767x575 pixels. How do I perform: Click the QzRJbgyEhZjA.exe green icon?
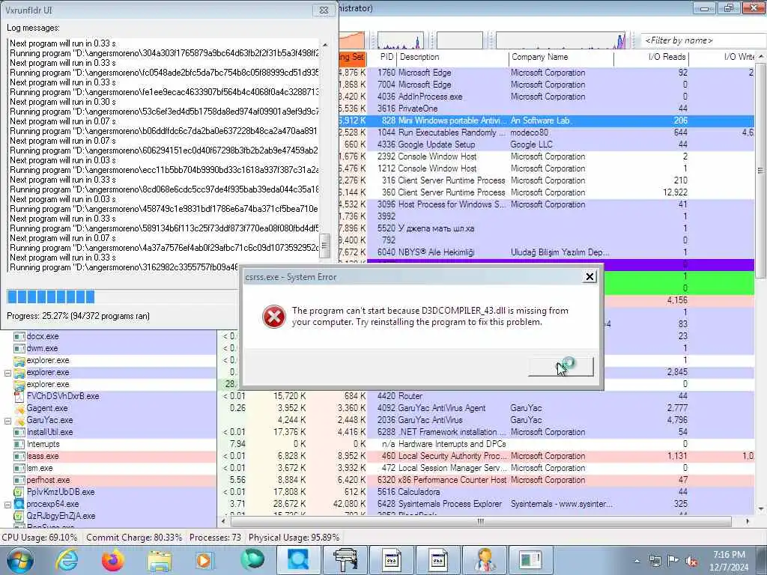[x=19, y=516]
